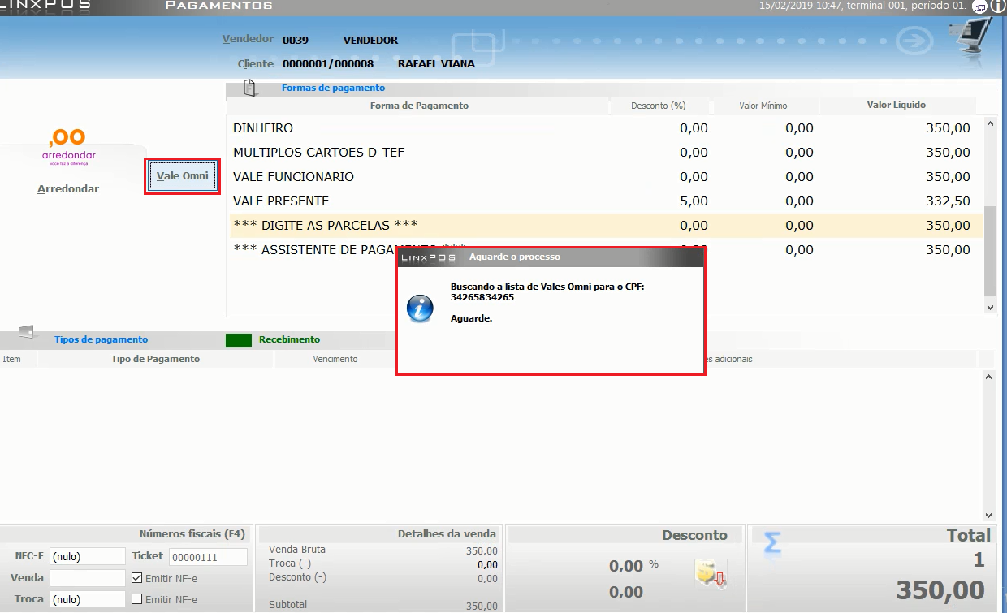
Task: Click the Subtotal line in Detalhes da venda
Action: coord(383,606)
